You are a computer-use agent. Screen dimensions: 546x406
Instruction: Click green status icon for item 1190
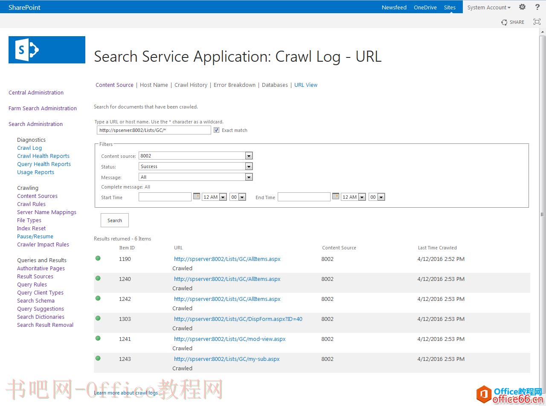(x=98, y=258)
